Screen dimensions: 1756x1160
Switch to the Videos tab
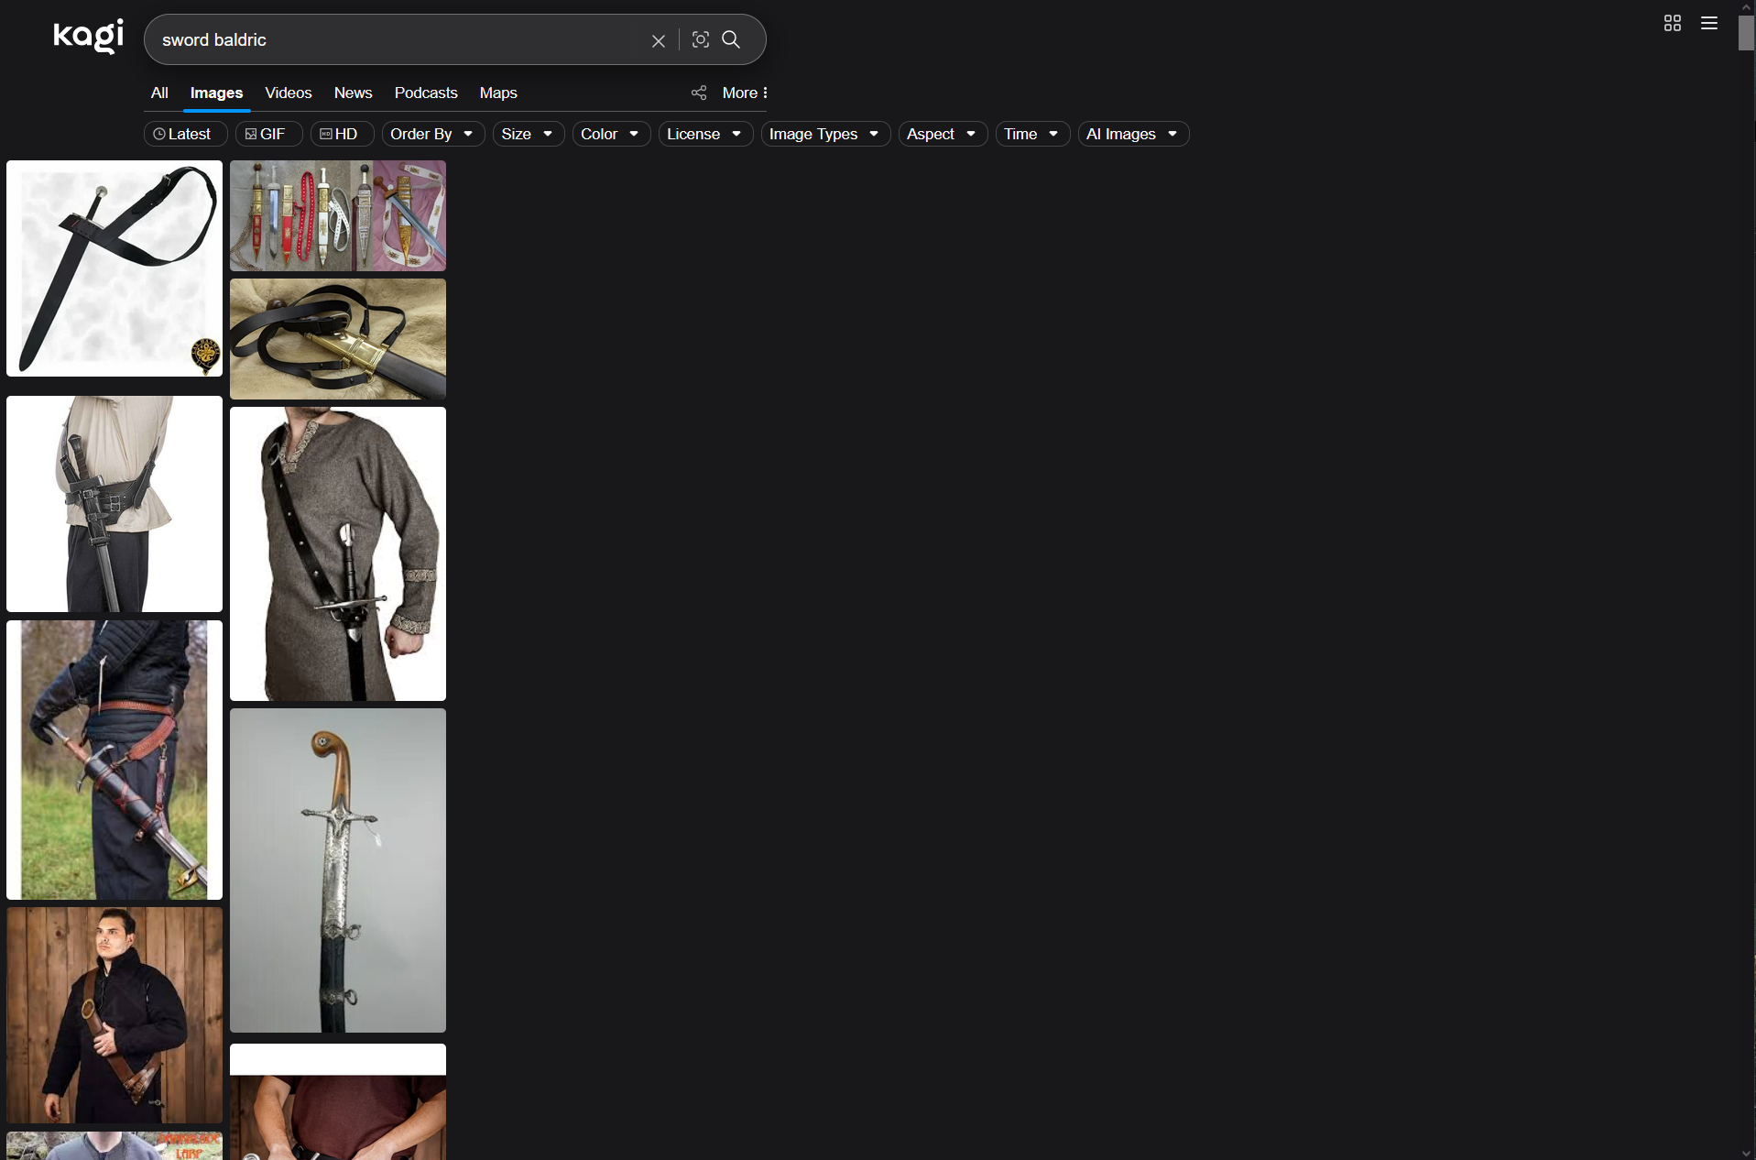click(288, 93)
